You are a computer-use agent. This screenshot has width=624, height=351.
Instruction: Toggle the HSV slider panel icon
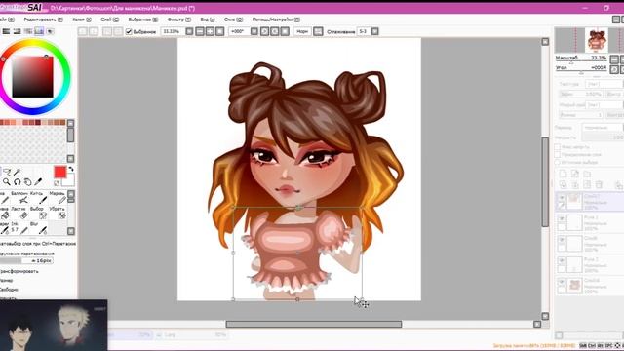pos(18,31)
